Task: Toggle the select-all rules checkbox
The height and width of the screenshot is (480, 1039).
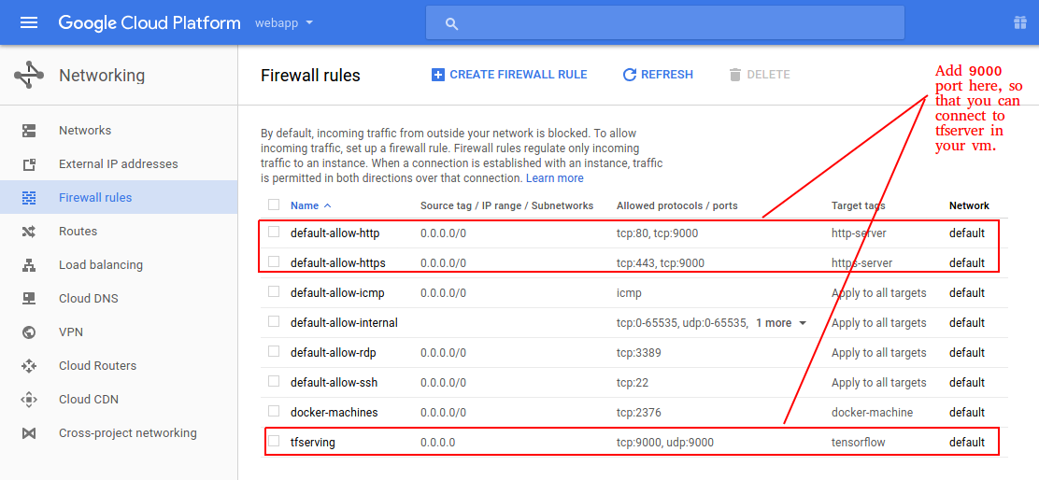Action: [x=274, y=205]
